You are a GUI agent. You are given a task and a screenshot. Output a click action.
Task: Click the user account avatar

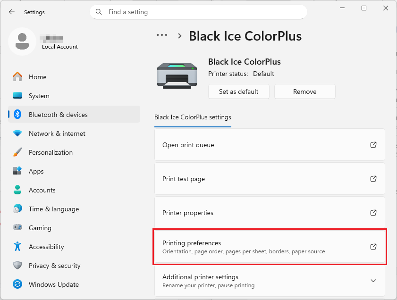(22, 42)
